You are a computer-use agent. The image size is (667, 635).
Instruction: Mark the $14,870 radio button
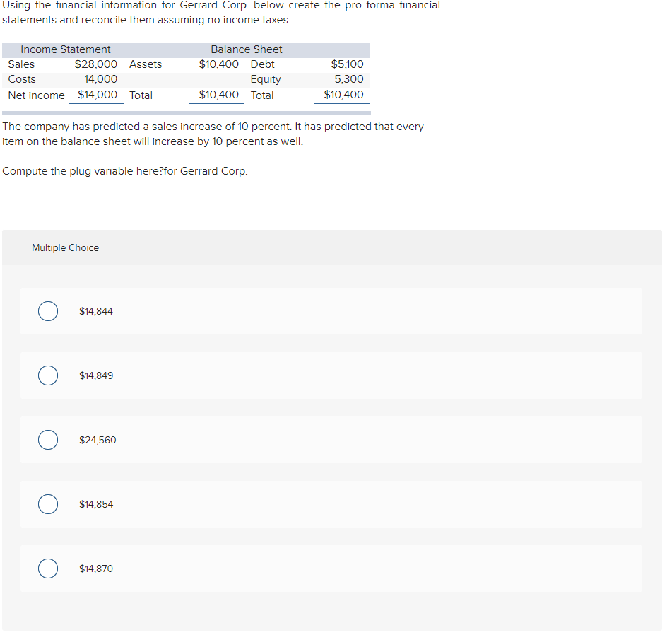[48, 569]
